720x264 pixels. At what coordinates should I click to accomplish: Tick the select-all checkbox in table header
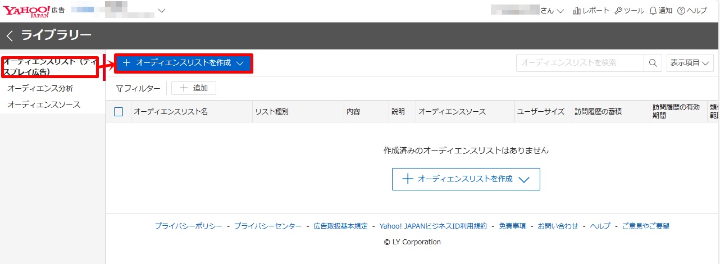point(119,112)
